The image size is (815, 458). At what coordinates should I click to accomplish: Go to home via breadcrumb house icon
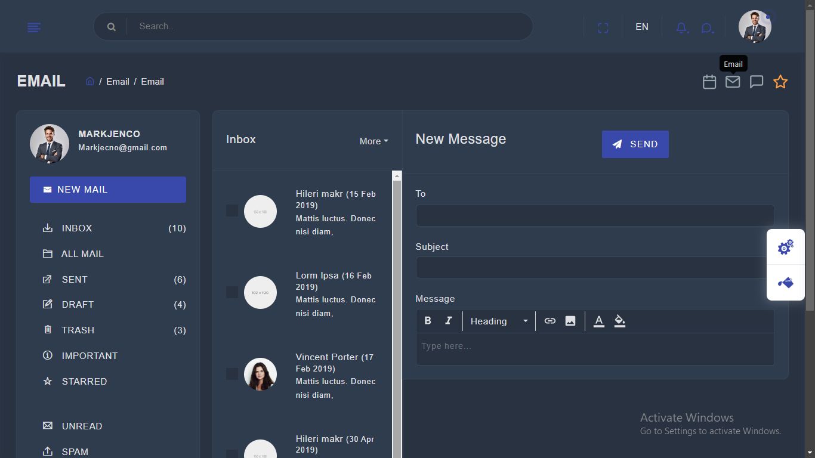coord(90,81)
